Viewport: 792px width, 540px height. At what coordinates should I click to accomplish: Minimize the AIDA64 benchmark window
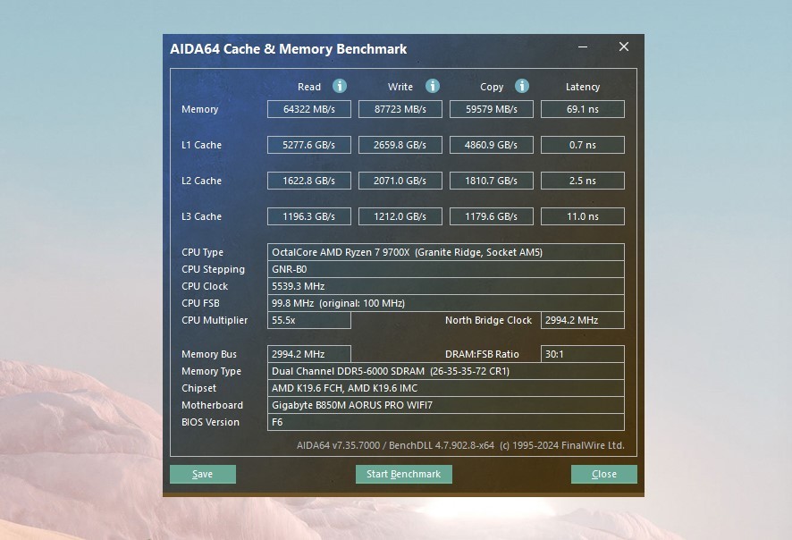(583, 47)
